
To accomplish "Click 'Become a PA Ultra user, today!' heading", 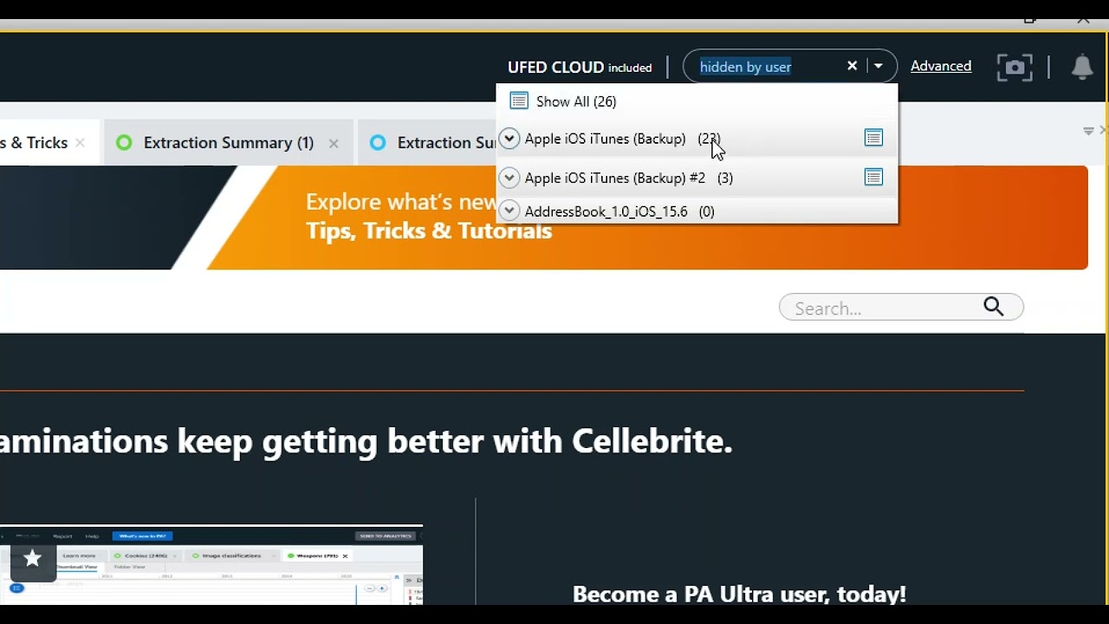I will pos(739,594).
